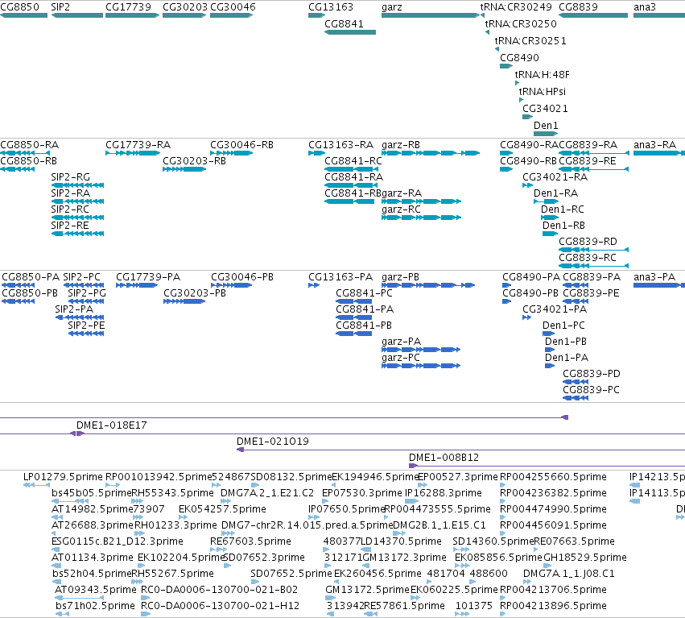Select the ana3 gene label

(x=645, y=7)
